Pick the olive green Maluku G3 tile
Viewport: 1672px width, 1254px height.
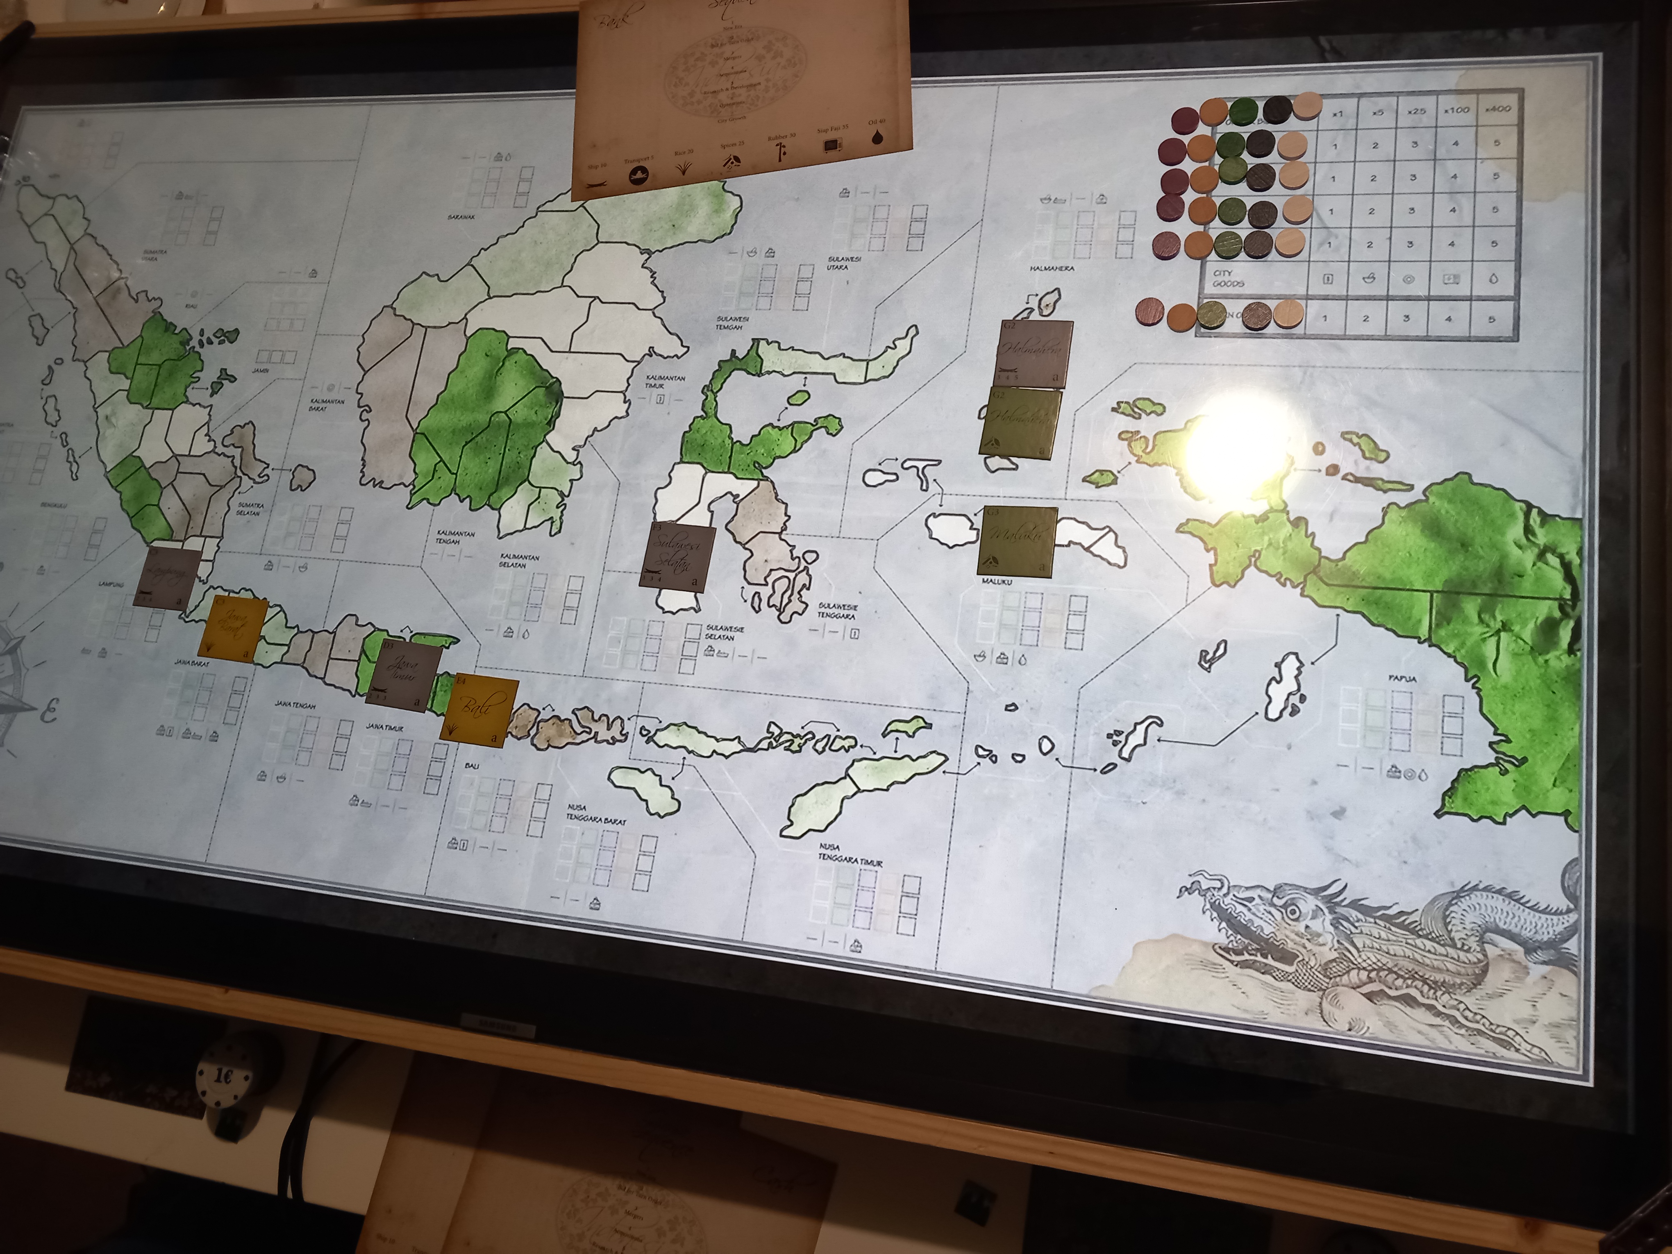1017,541
